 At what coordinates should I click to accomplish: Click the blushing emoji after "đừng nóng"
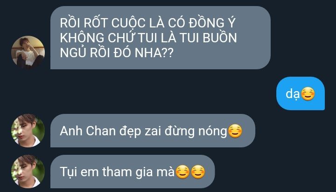click(x=235, y=131)
